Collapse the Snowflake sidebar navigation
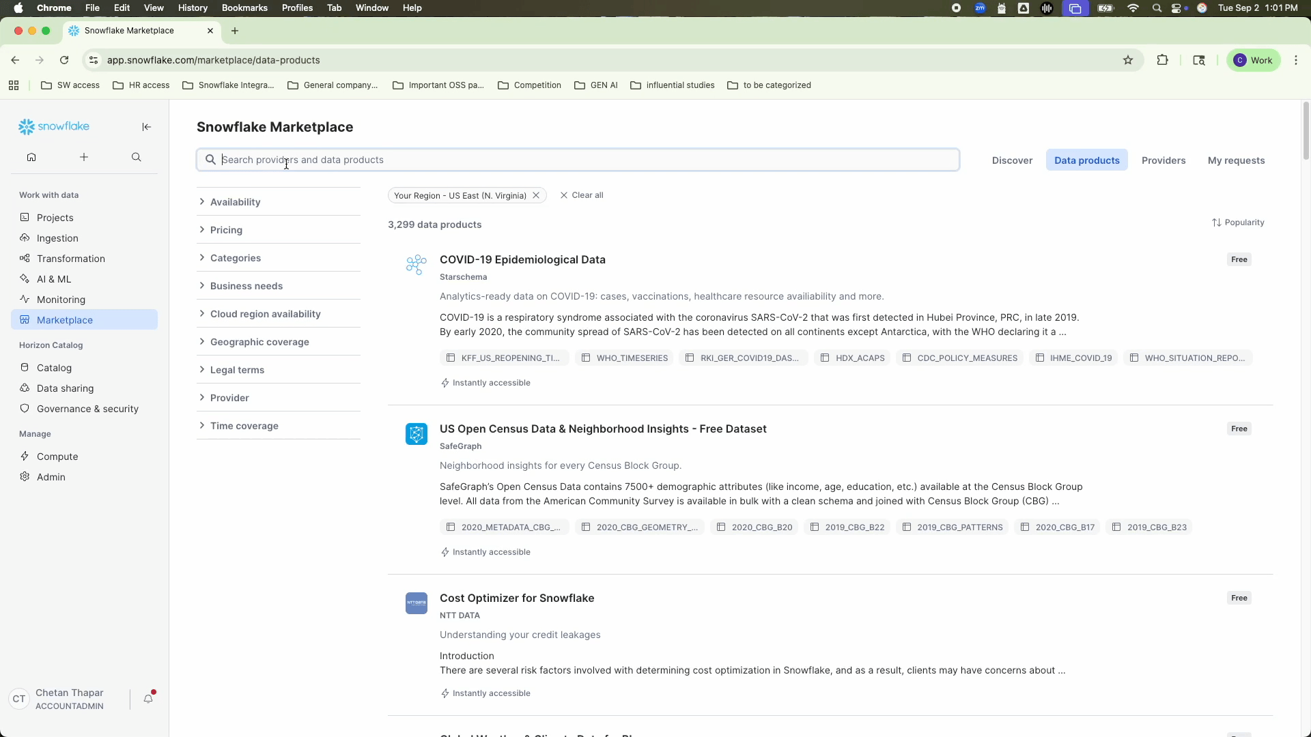Viewport: 1311px width, 737px height. (146, 127)
